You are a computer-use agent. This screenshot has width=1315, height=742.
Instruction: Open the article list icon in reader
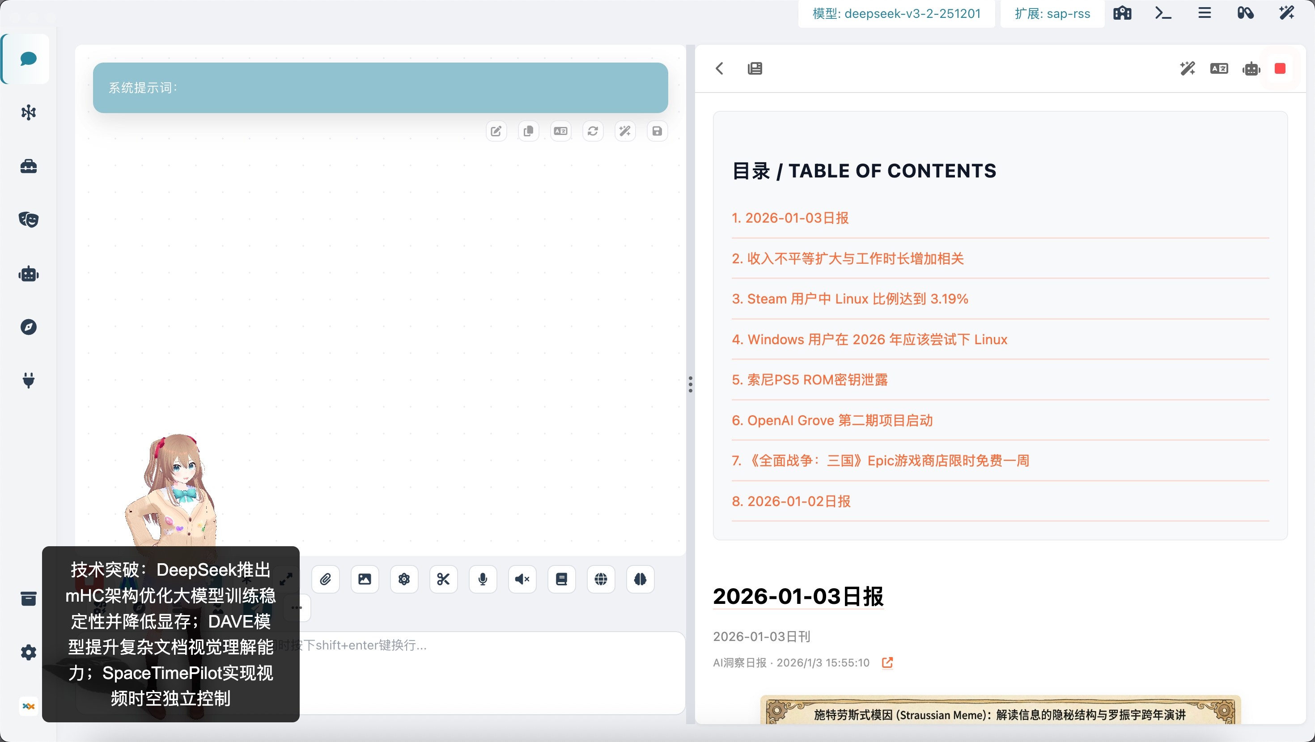(x=755, y=68)
